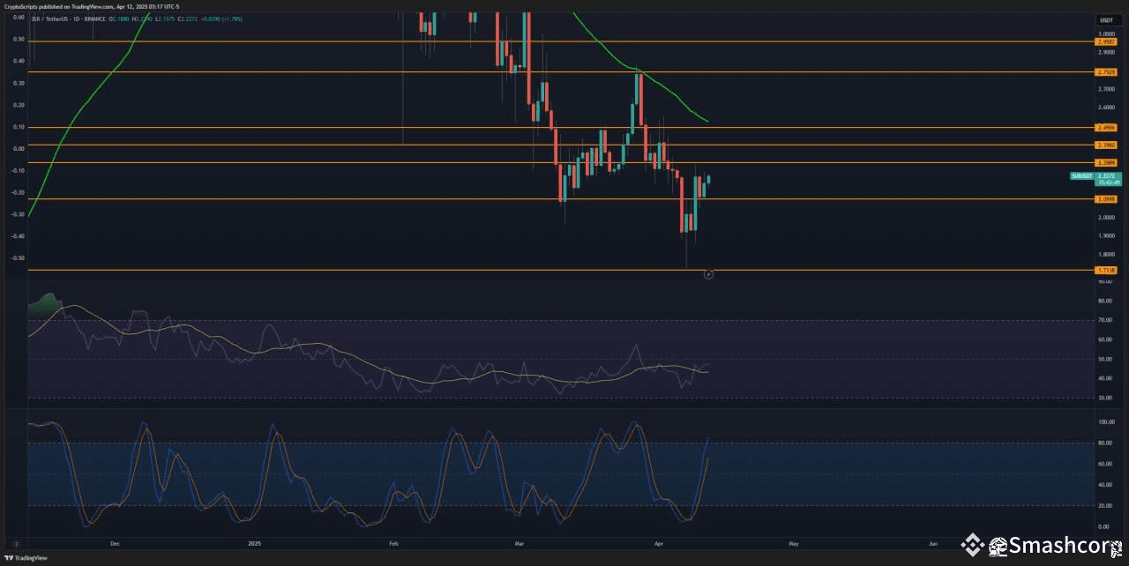Select the latest green candle on the chart

pos(708,179)
